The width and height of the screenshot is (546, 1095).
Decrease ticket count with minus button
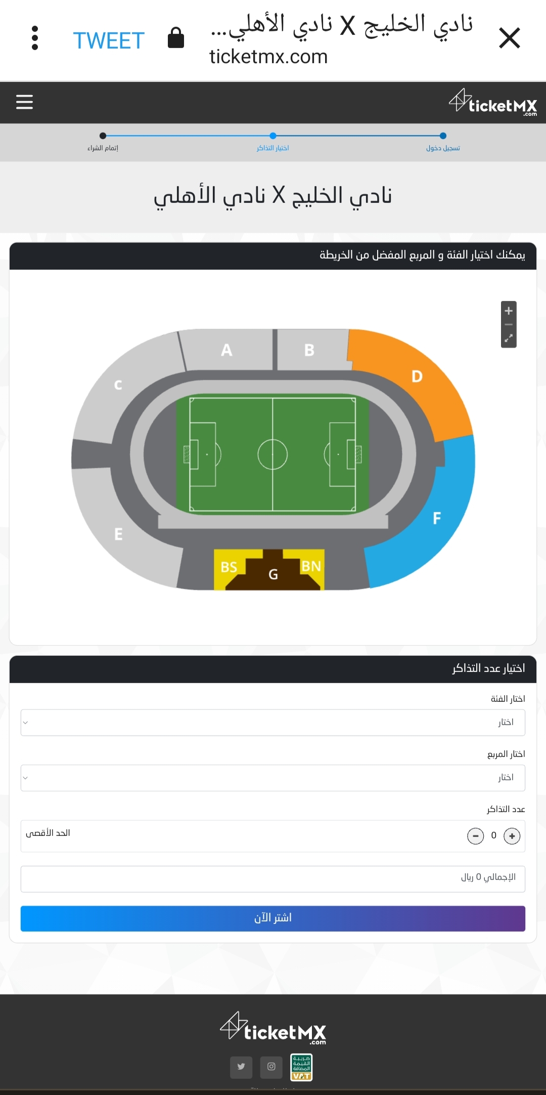pos(475,836)
